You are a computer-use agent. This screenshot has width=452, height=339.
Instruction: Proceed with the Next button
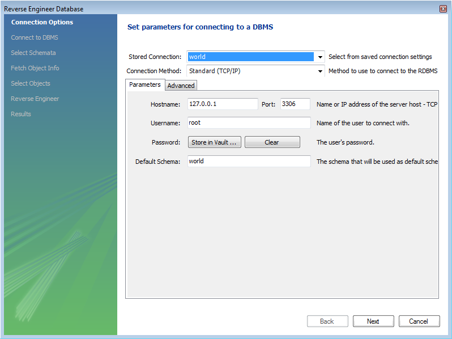[373, 321]
